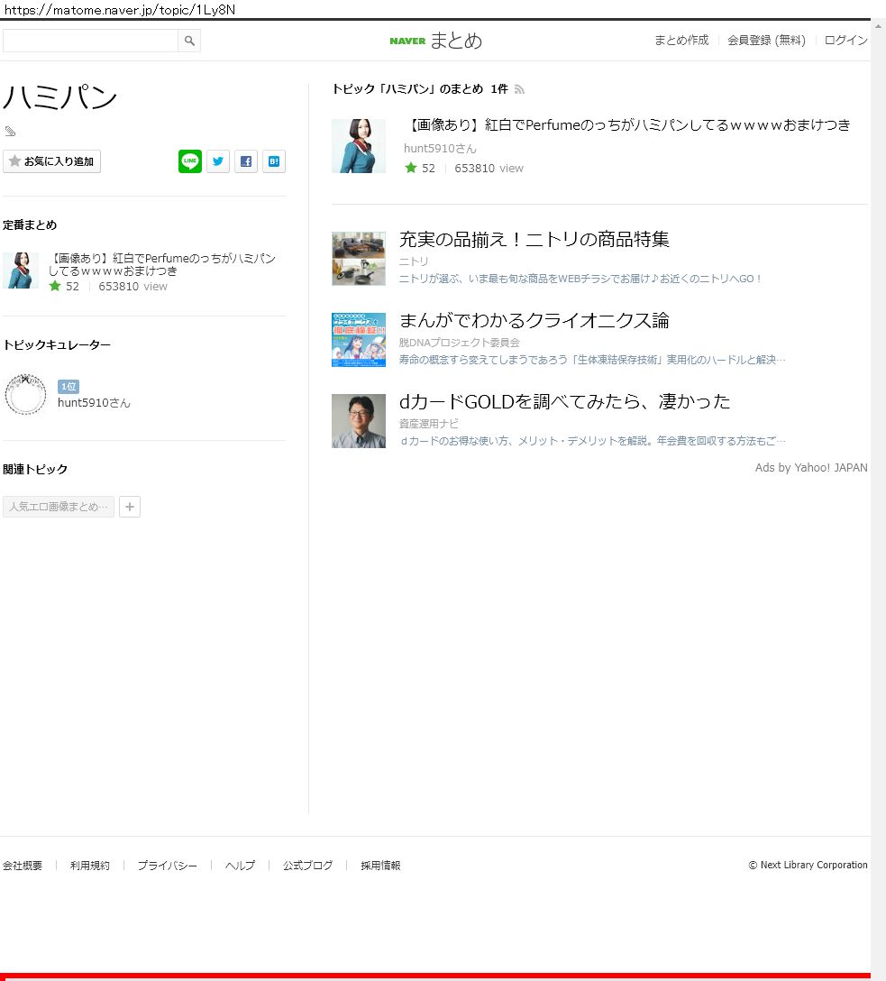Screen dimensions: 886x981
Task: Open the Perfume まとめ article headline
Action: [x=629, y=125]
